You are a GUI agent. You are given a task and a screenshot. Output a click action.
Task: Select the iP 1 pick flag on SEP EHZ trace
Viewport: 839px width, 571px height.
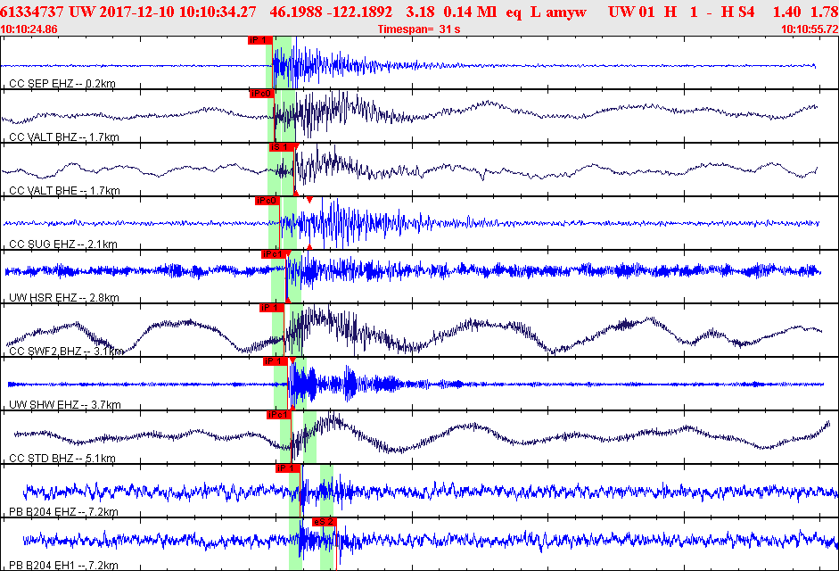pyautogui.click(x=260, y=40)
